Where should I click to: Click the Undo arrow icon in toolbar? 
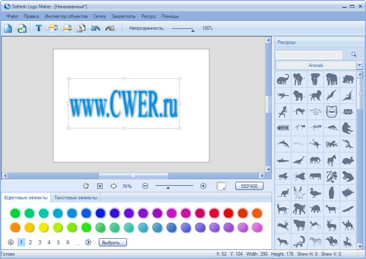pos(95,28)
